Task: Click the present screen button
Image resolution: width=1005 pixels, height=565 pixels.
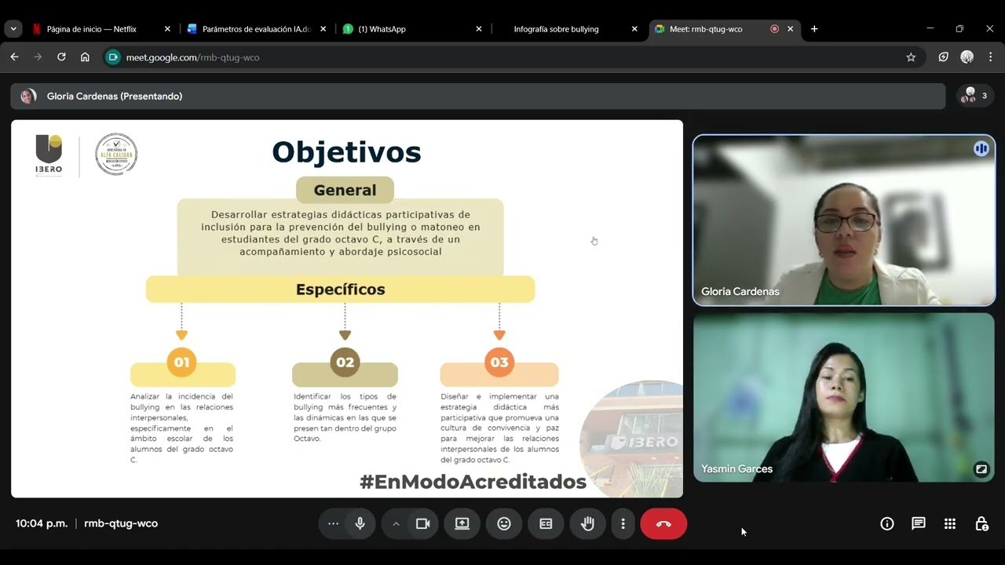Action: point(462,523)
